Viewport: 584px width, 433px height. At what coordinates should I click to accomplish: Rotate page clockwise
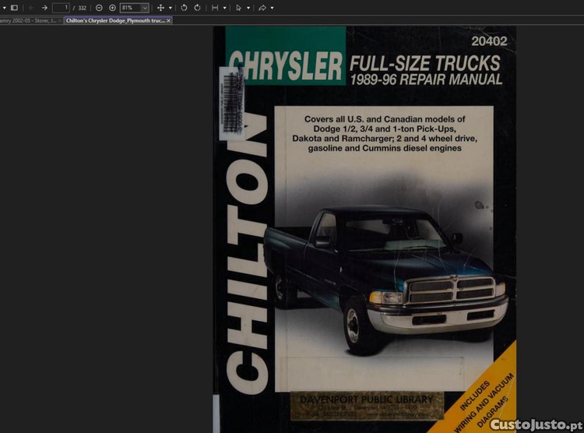(x=197, y=7)
